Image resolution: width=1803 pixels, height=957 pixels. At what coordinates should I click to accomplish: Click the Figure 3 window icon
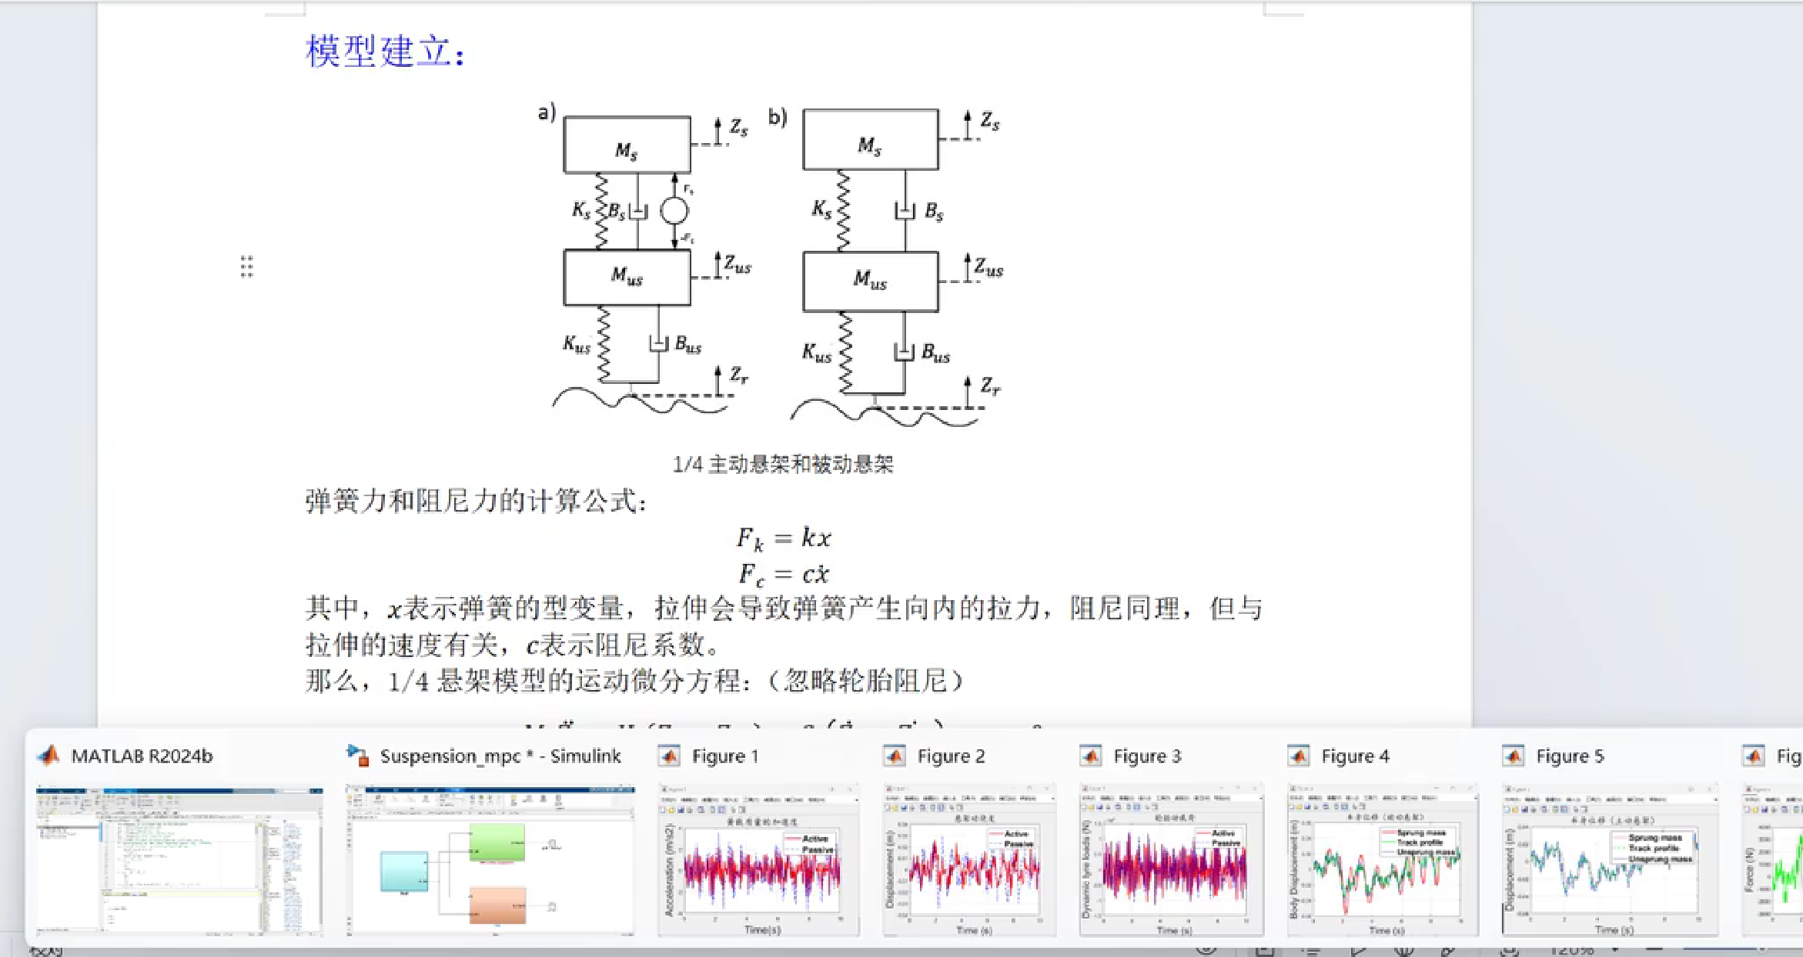(1090, 756)
